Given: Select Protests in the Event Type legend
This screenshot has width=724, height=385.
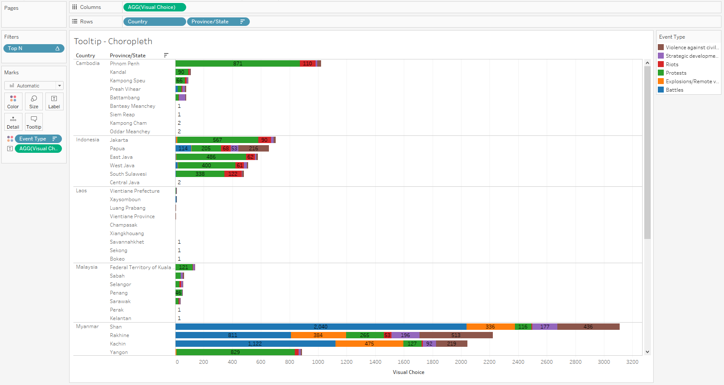Looking at the screenshot, I should (676, 73).
